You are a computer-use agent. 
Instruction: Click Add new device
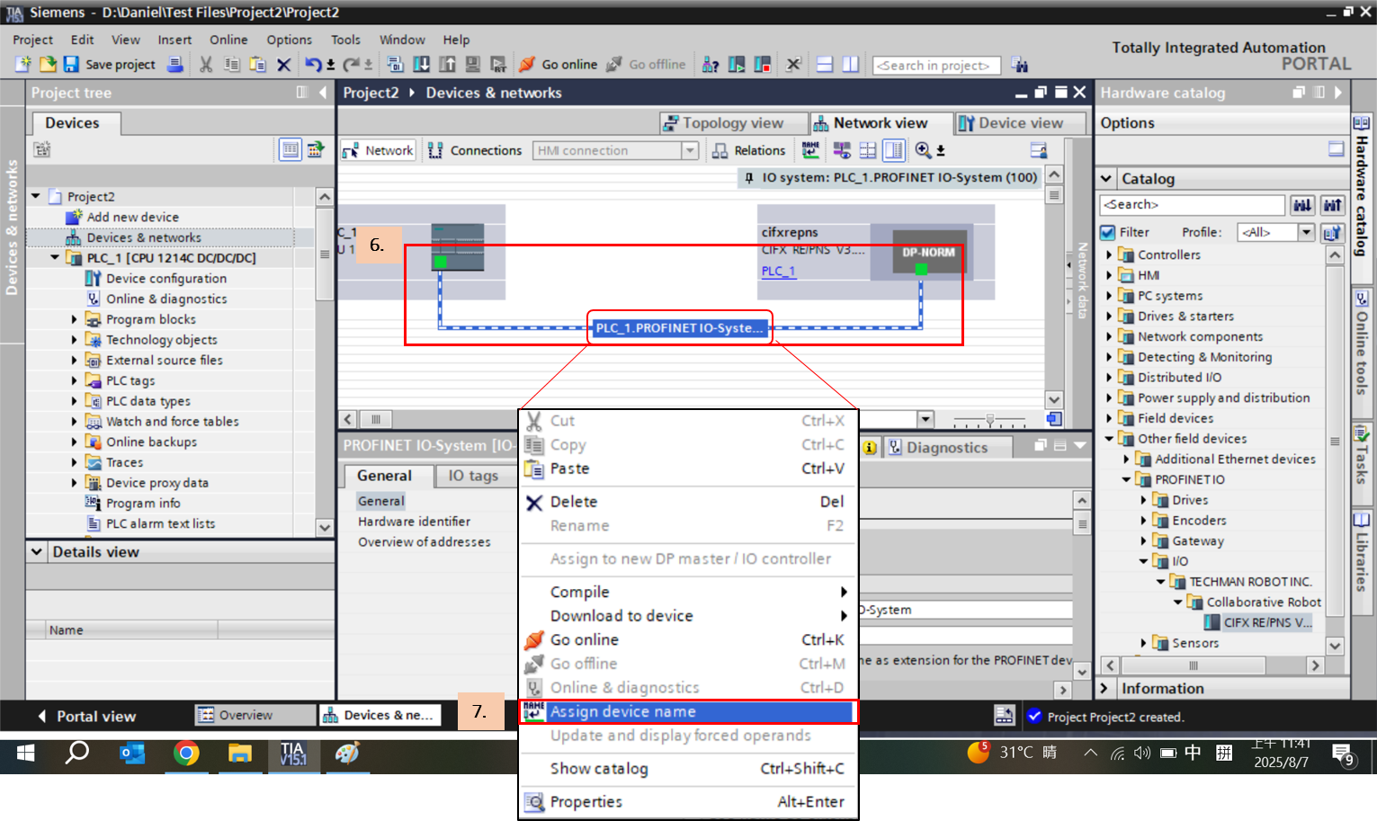click(132, 217)
